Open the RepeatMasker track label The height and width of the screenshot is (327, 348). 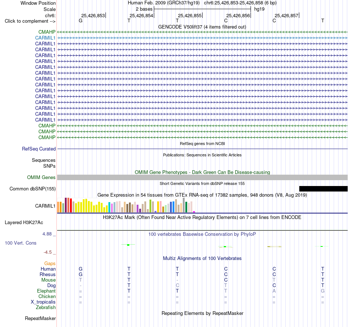pyautogui.click(x=40, y=318)
